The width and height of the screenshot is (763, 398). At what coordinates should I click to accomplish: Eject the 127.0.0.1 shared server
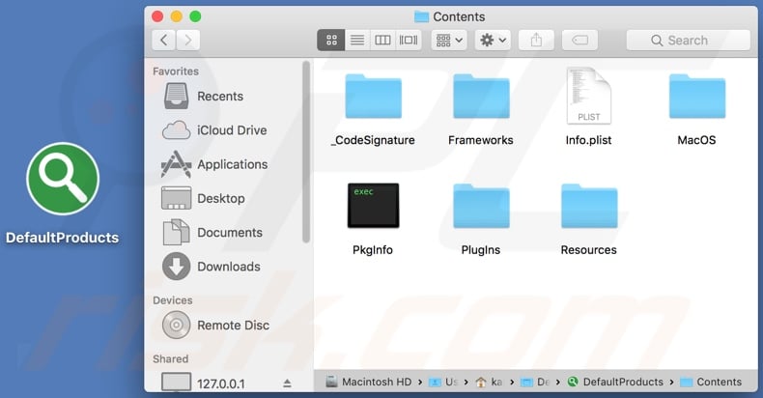[x=287, y=384]
